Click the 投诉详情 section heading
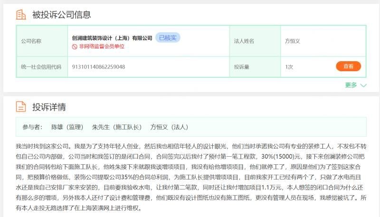This screenshot has height=217, width=380. coord(48,106)
